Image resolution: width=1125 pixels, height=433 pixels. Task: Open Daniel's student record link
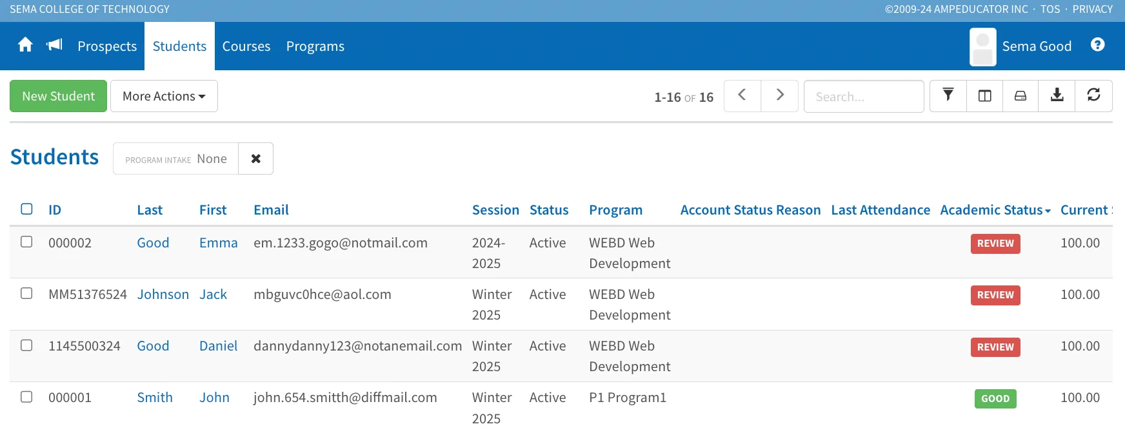(x=218, y=346)
